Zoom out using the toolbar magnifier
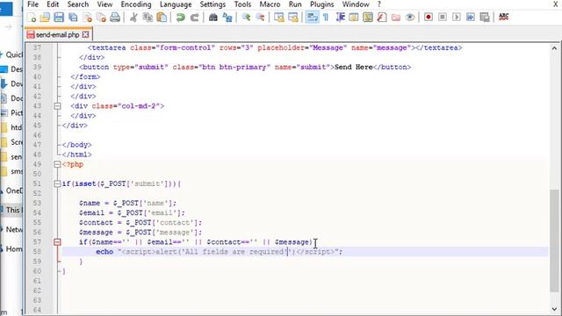Image resolution: width=562 pixels, height=316 pixels. point(260,18)
